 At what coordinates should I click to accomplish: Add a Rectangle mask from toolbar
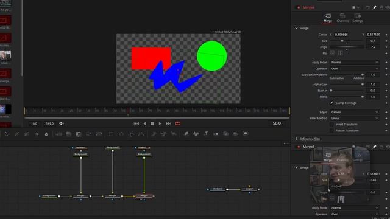pos(111,134)
